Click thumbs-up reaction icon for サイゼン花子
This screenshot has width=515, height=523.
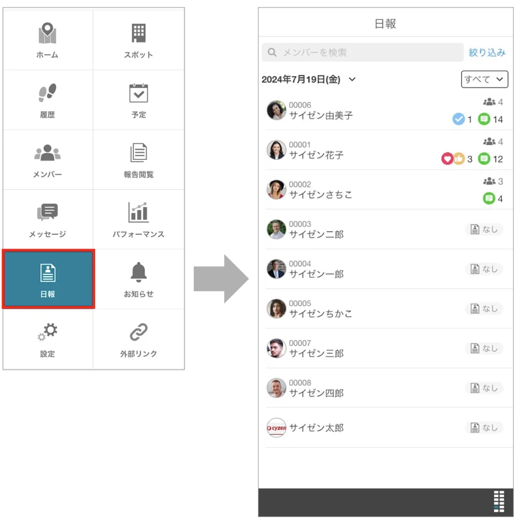coord(459,159)
